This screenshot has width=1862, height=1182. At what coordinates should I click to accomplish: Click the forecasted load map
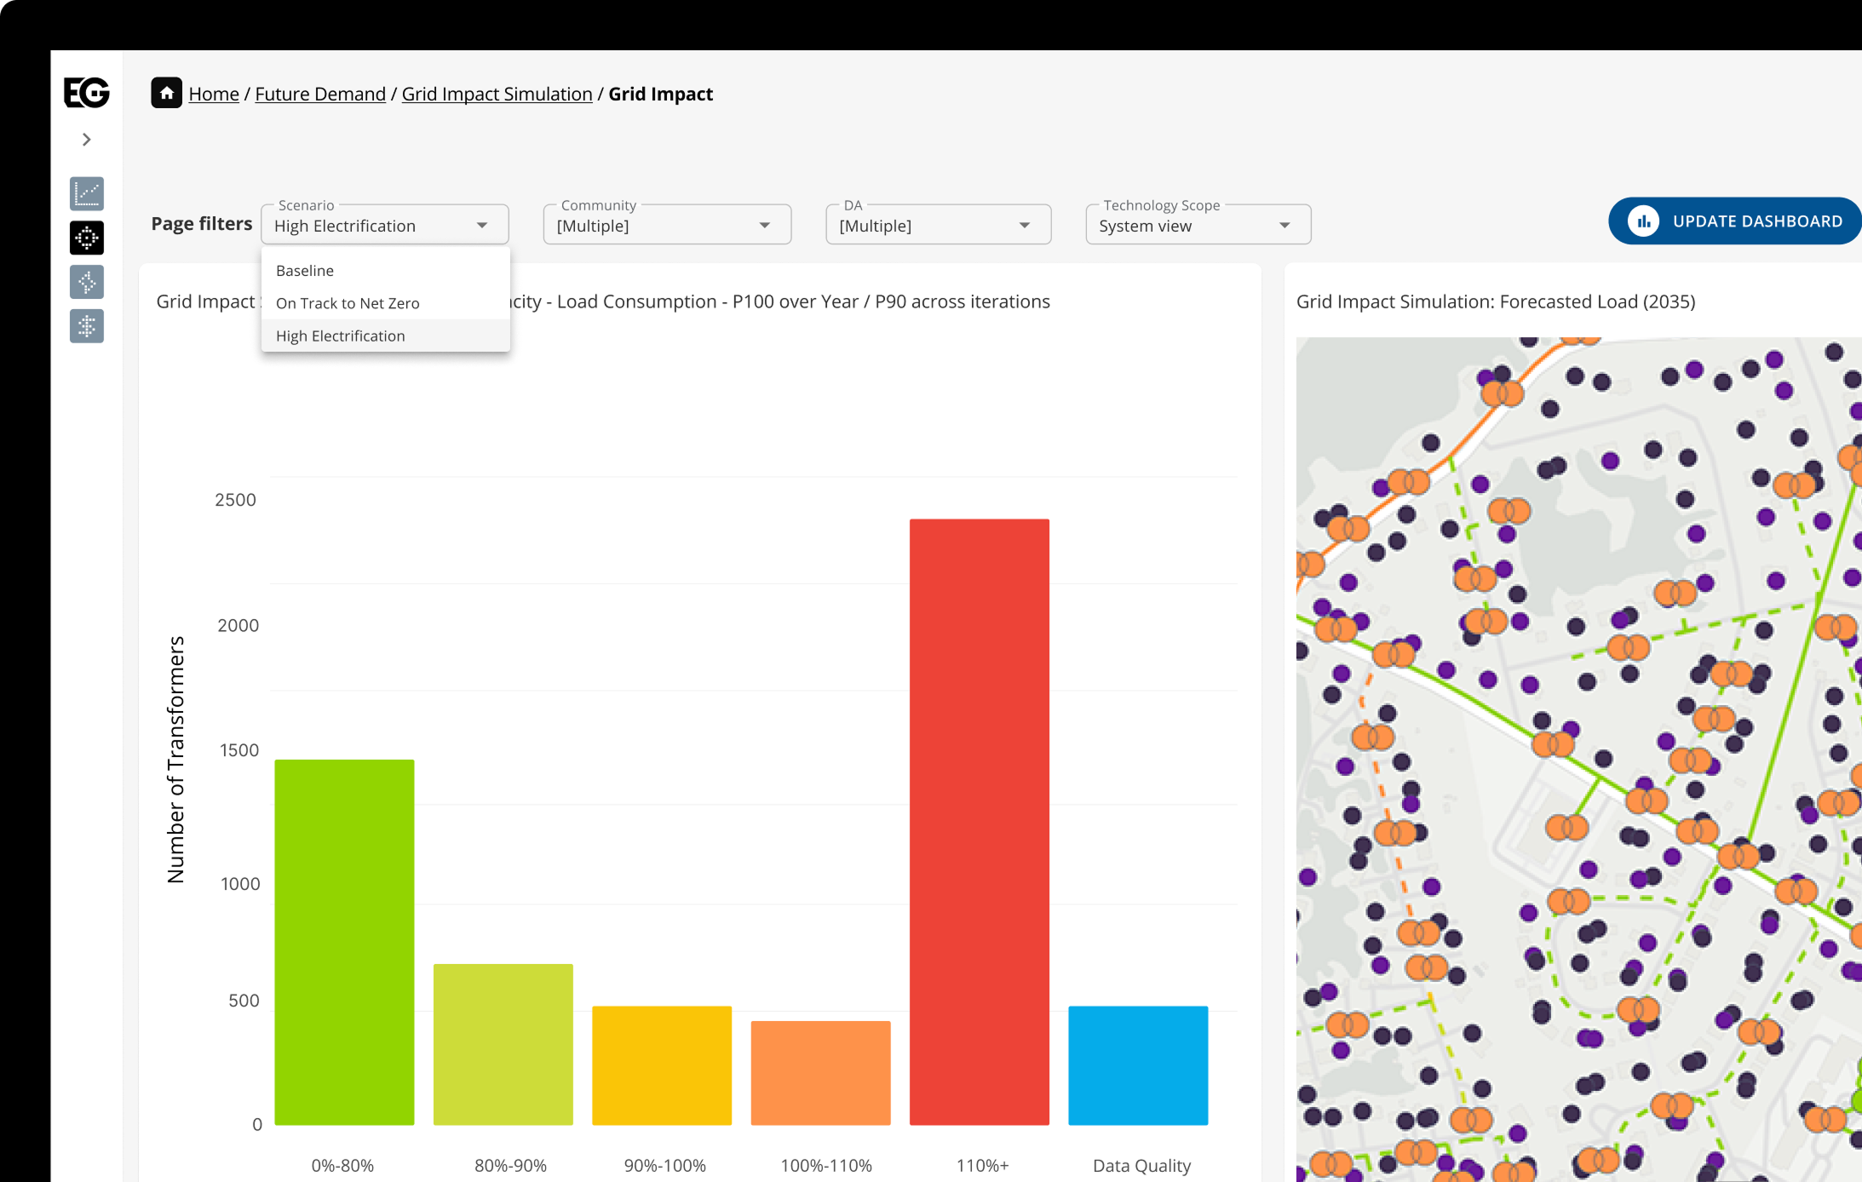1579,759
